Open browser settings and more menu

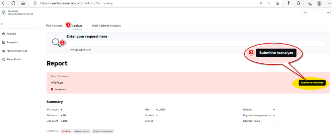point(329,3)
